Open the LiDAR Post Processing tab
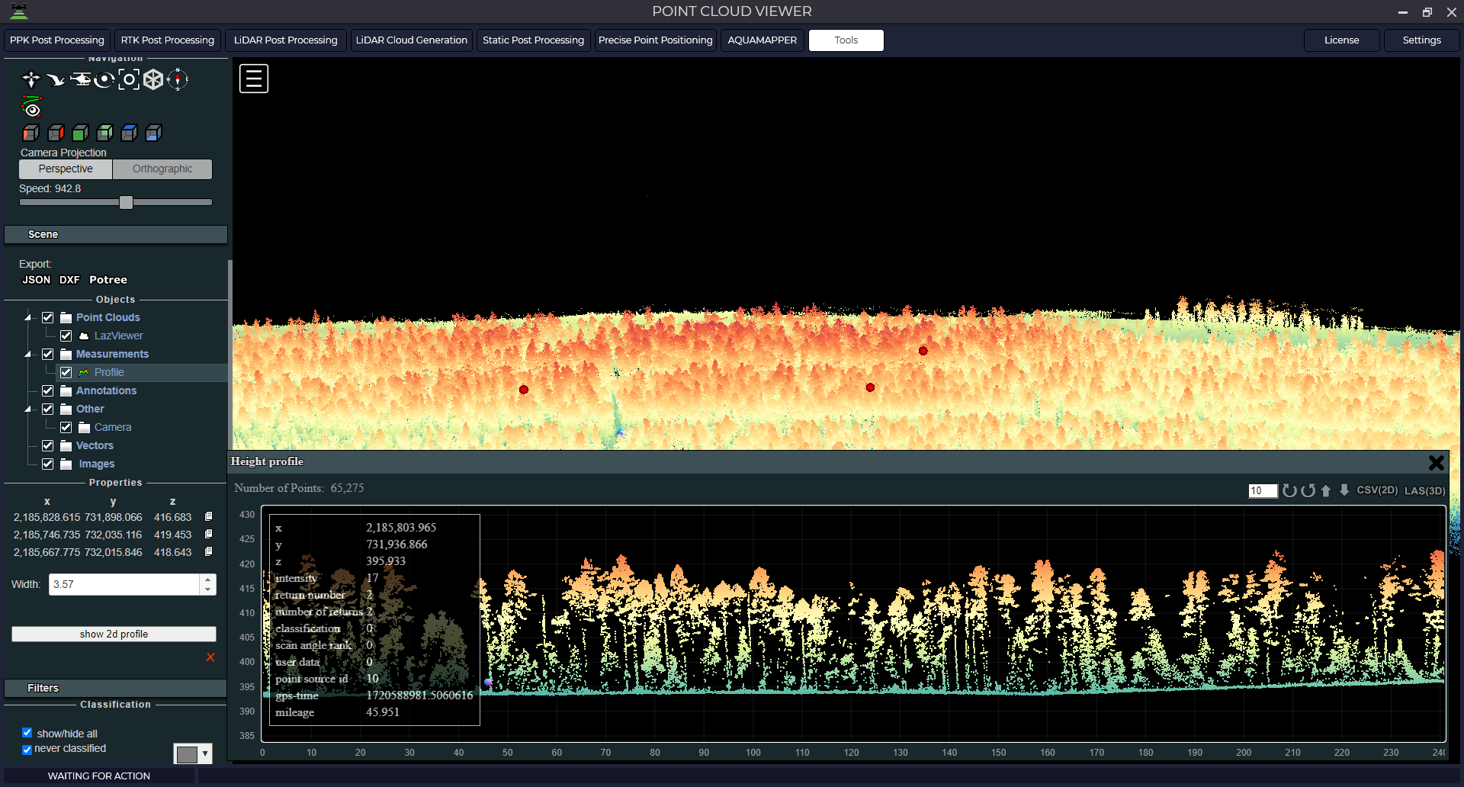The height and width of the screenshot is (787, 1464). [x=286, y=40]
